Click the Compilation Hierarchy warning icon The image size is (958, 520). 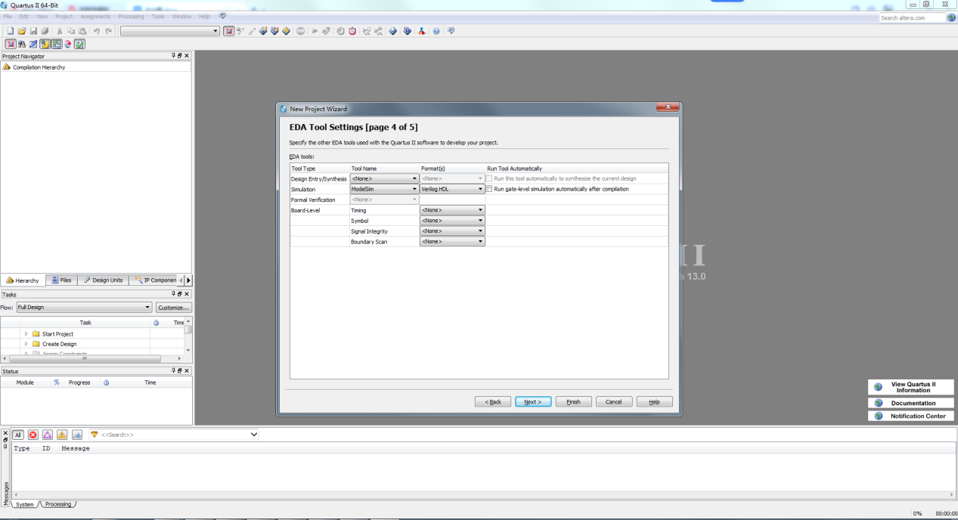[x=7, y=67]
